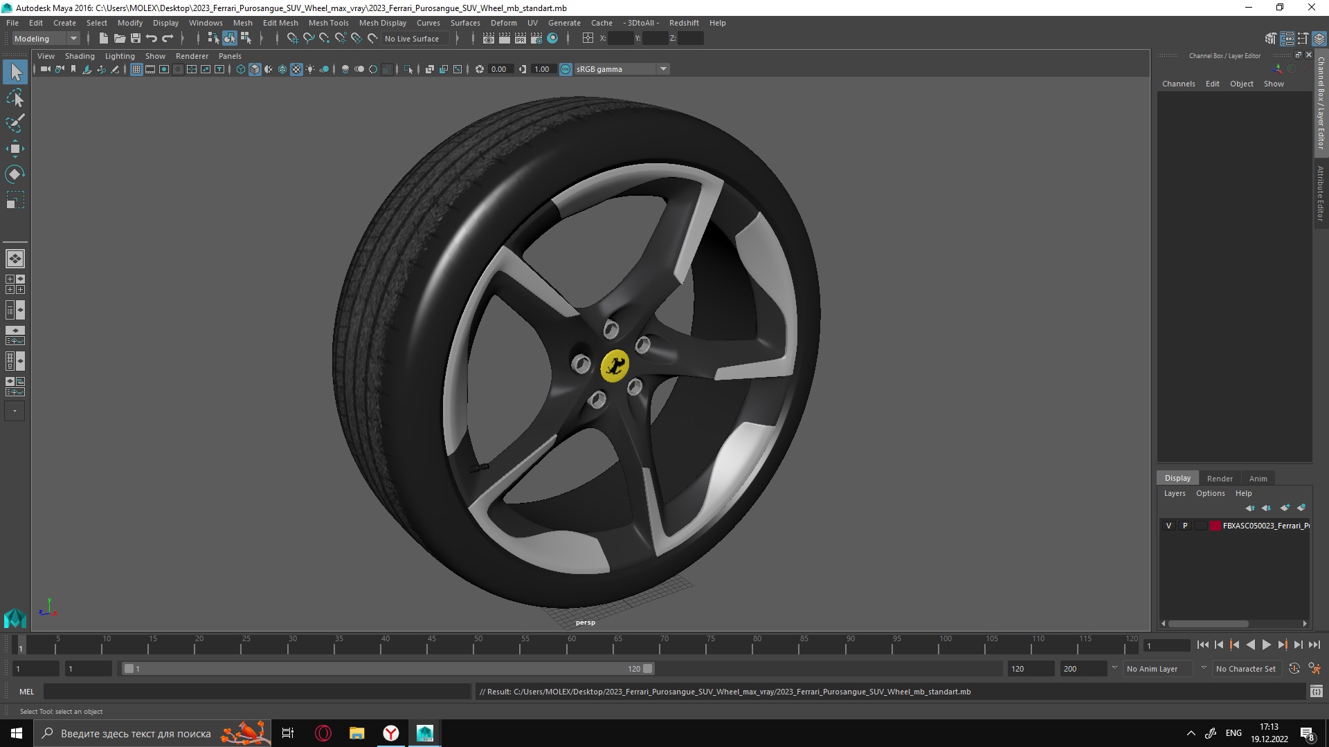Viewport: 1329px width, 747px height.
Task: Select the arrow Select Tool in toolbox
Action: coord(15,71)
